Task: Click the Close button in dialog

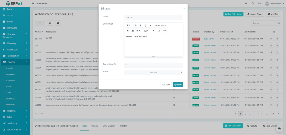Action: pyautogui.click(x=166, y=84)
